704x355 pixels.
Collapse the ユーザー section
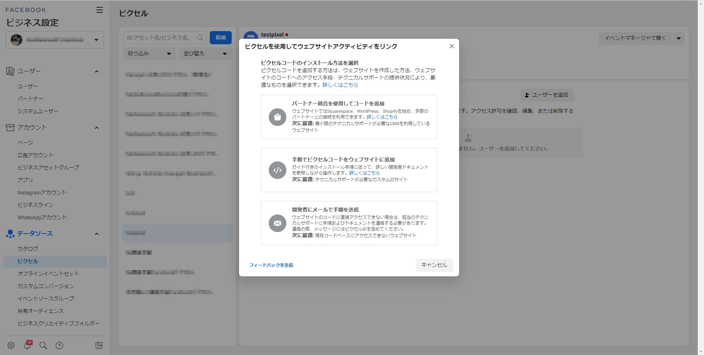(97, 71)
